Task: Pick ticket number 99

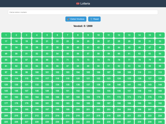Action: point(26,72)
